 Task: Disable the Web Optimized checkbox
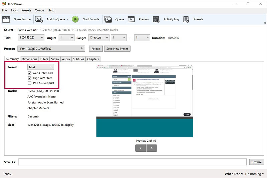[30, 73]
